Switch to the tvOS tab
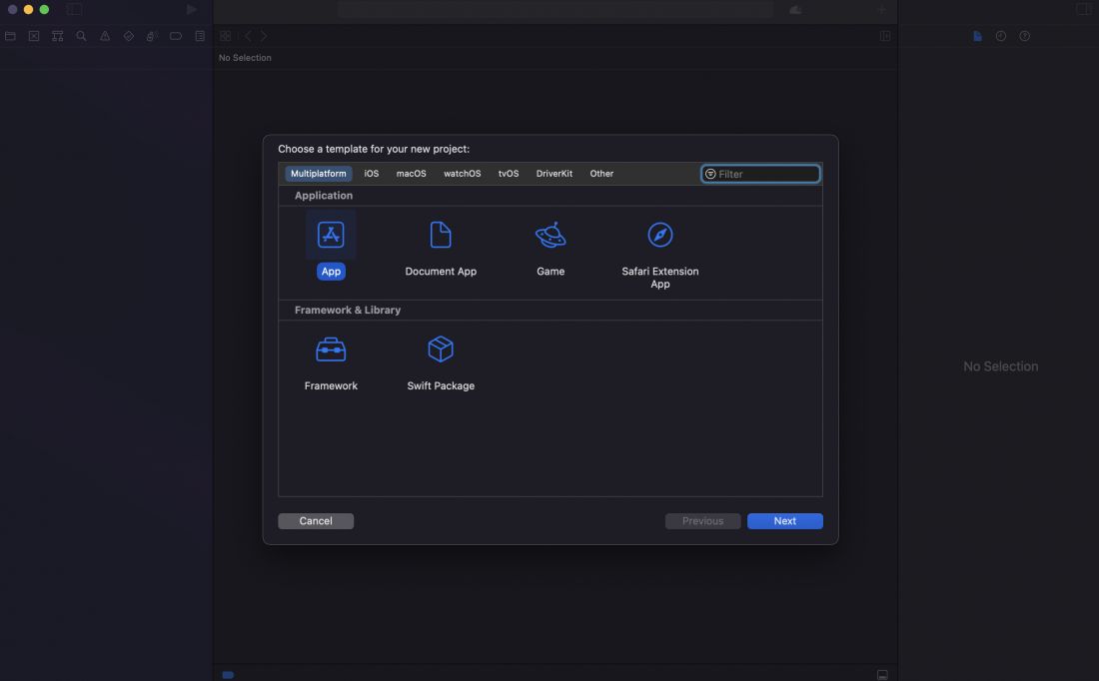 click(x=509, y=174)
